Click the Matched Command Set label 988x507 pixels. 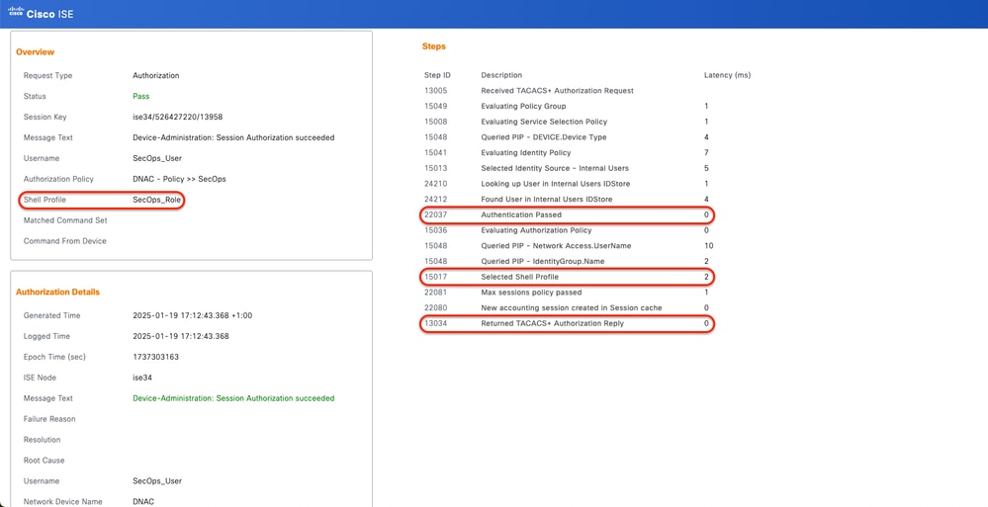click(x=65, y=220)
